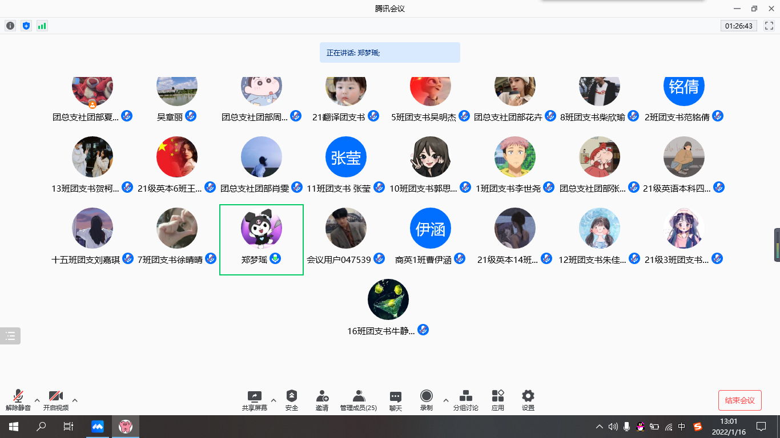Click 1班团支书李世尧 muted mic icon
This screenshot has width=780, height=438.
[x=549, y=187]
